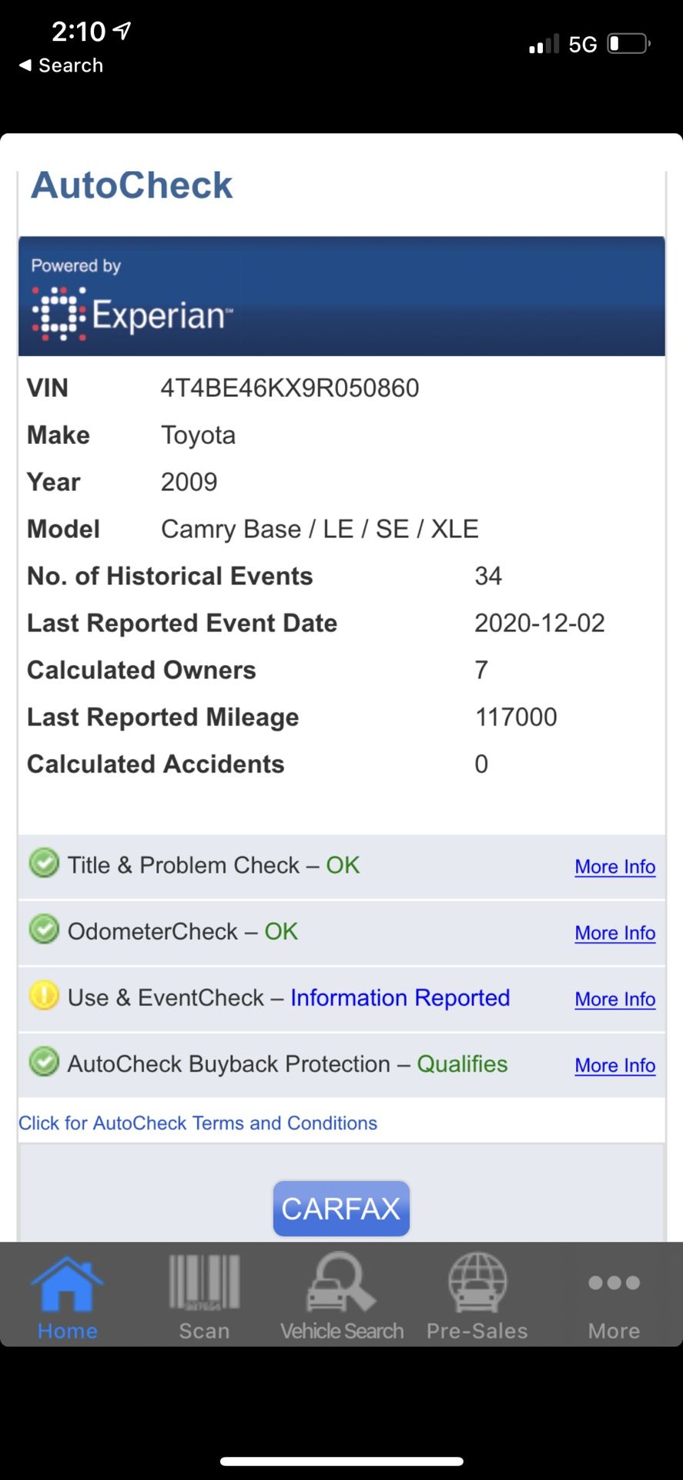Tap the Model value Camry Base / LE / SE / XLE
The width and height of the screenshot is (683, 1480).
tap(320, 530)
